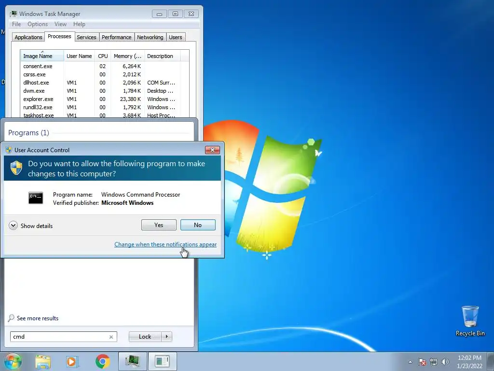The width and height of the screenshot is (494, 371).
Task: Clear the cmd search box
Action: [x=111, y=337]
